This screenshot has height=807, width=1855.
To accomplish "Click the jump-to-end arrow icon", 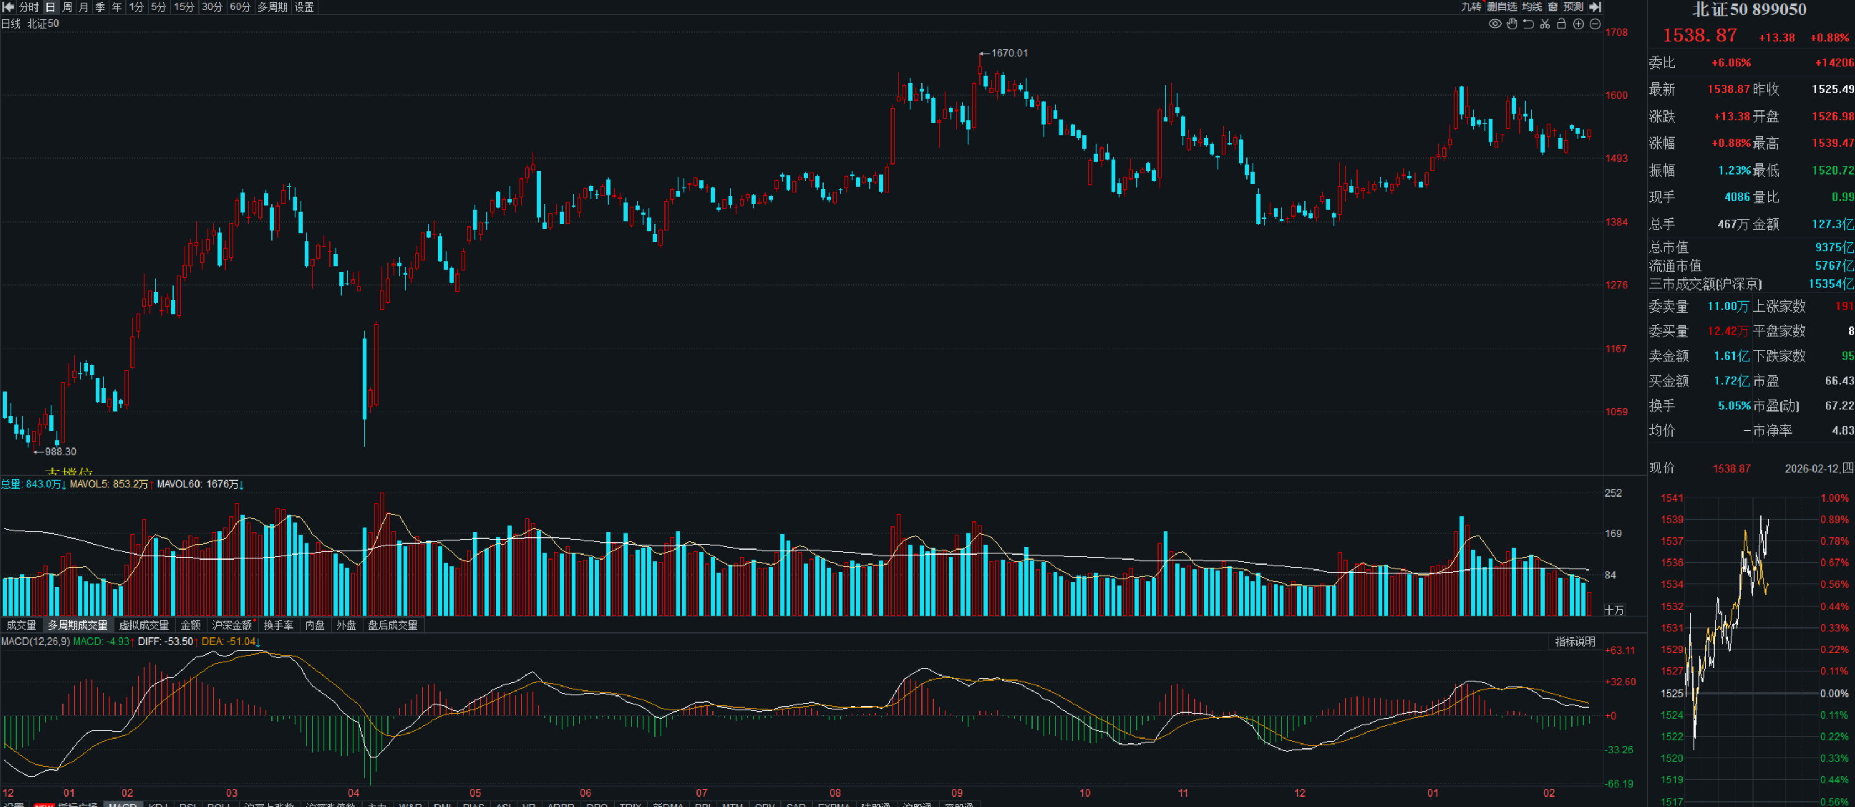I will [1596, 7].
